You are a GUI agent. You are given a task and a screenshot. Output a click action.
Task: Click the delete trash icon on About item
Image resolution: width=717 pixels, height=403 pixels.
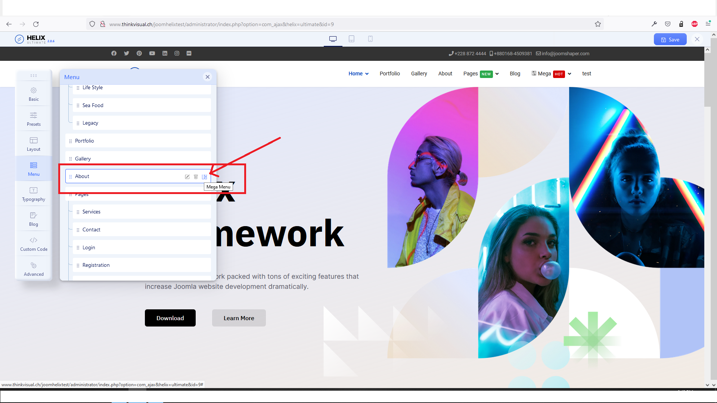tap(196, 177)
